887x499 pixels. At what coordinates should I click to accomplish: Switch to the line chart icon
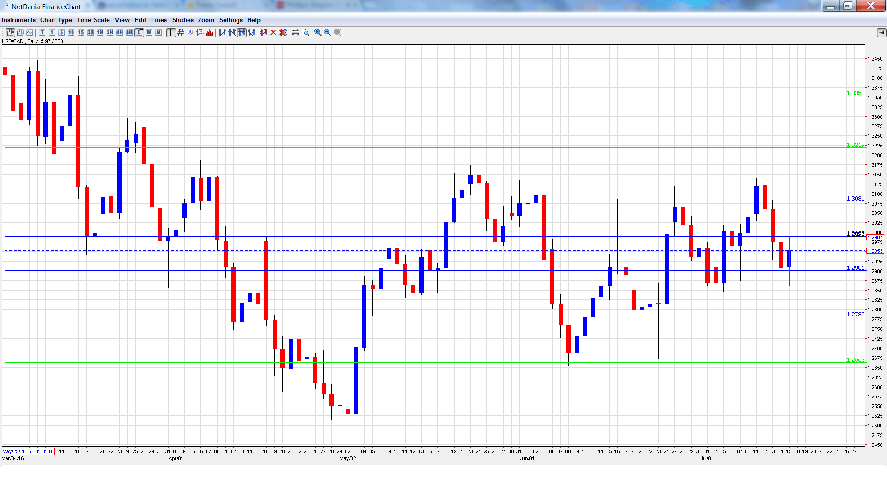[x=30, y=32]
